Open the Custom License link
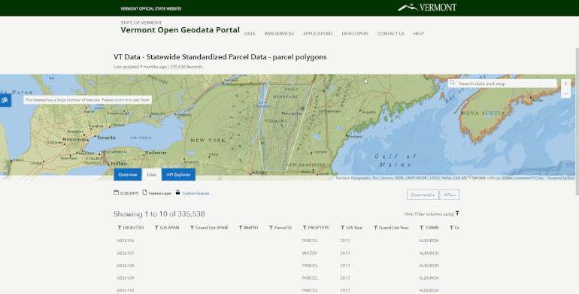 coord(196,193)
